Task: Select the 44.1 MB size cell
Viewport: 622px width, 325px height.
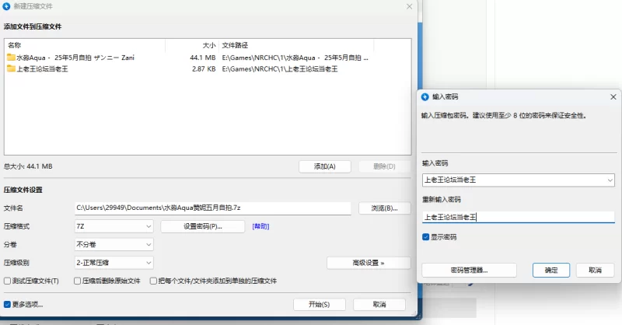Action: pyautogui.click(x=203, y=58)
